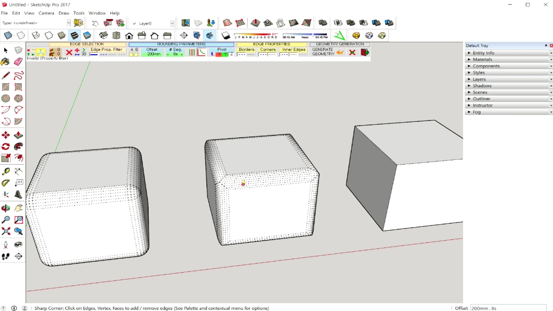Toggle Shadows display button
The image size is (553, 311).
[x=226, y=35]
